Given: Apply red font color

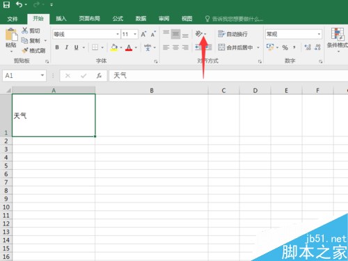Looking at the screenshot, I should point(129,47).
